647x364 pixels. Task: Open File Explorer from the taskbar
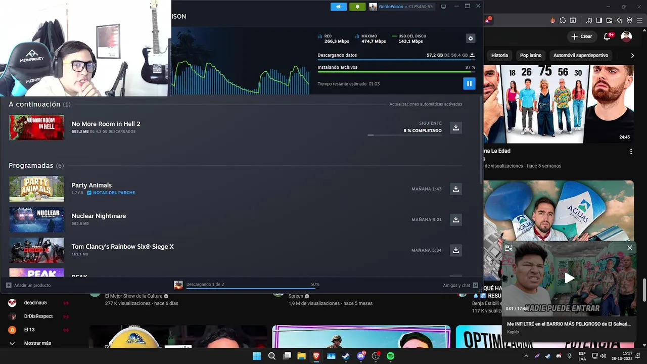tap(301, 356)
